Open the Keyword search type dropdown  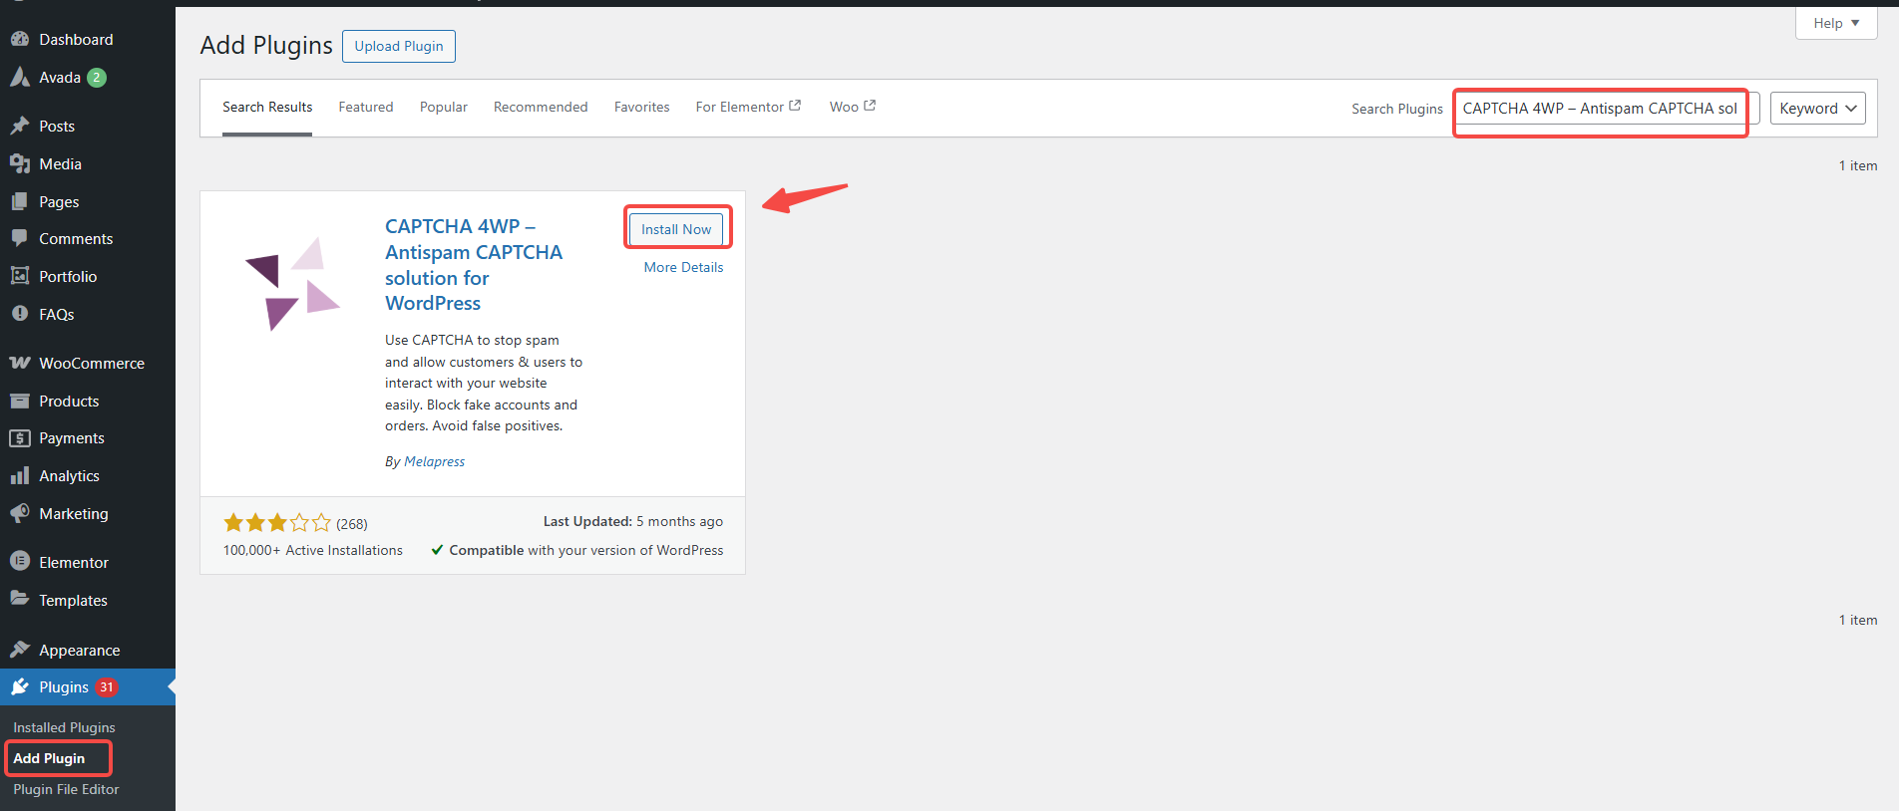pyautogui.click(x=1818, y=108)
